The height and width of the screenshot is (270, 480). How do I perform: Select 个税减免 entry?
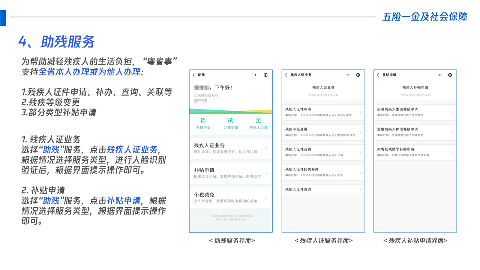tap(231, 198)
